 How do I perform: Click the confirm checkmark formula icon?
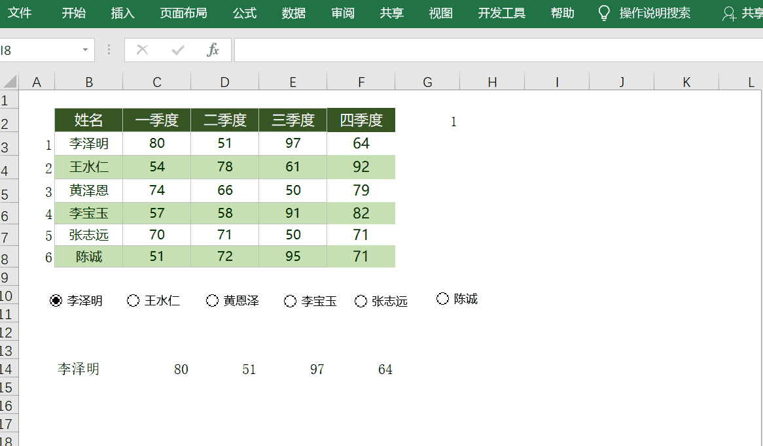coord(178,50)
